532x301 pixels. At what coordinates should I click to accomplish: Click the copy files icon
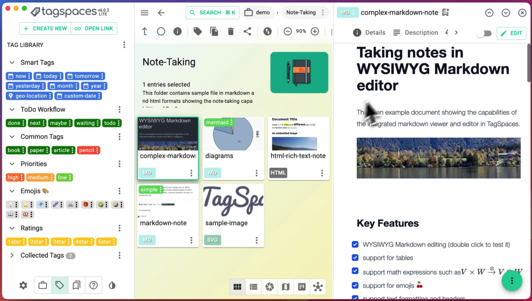pos(214,31)
